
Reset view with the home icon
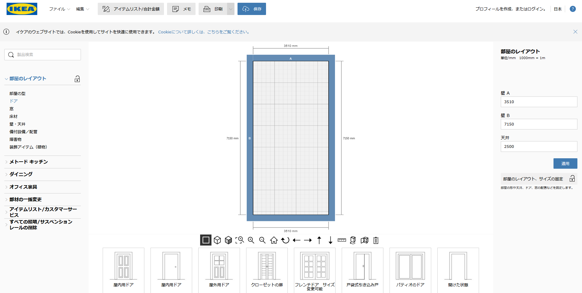coord(274,240)
